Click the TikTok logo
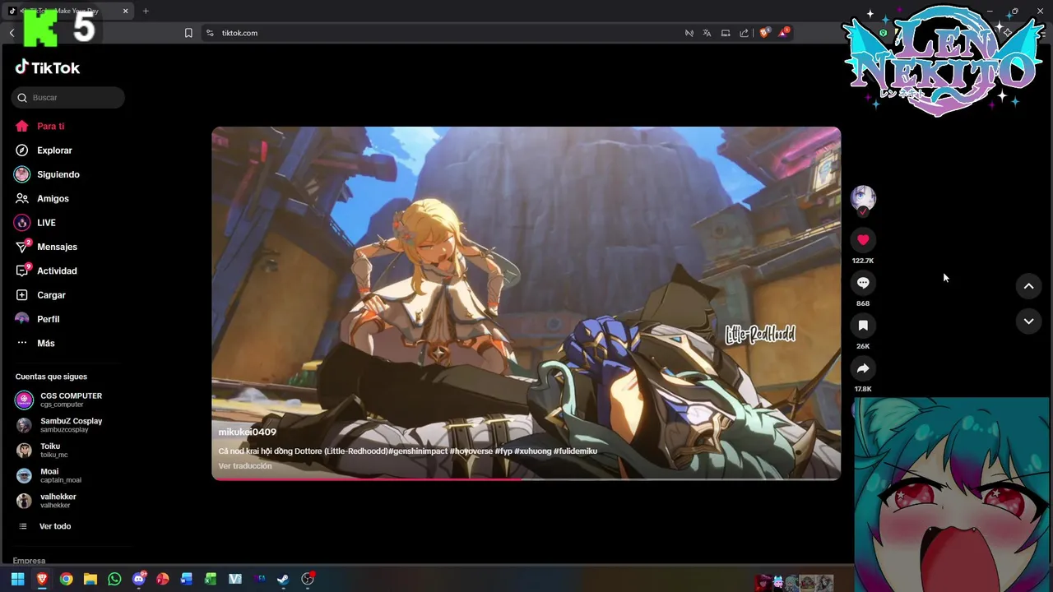Screen dimensions: 1053x592 48,68
